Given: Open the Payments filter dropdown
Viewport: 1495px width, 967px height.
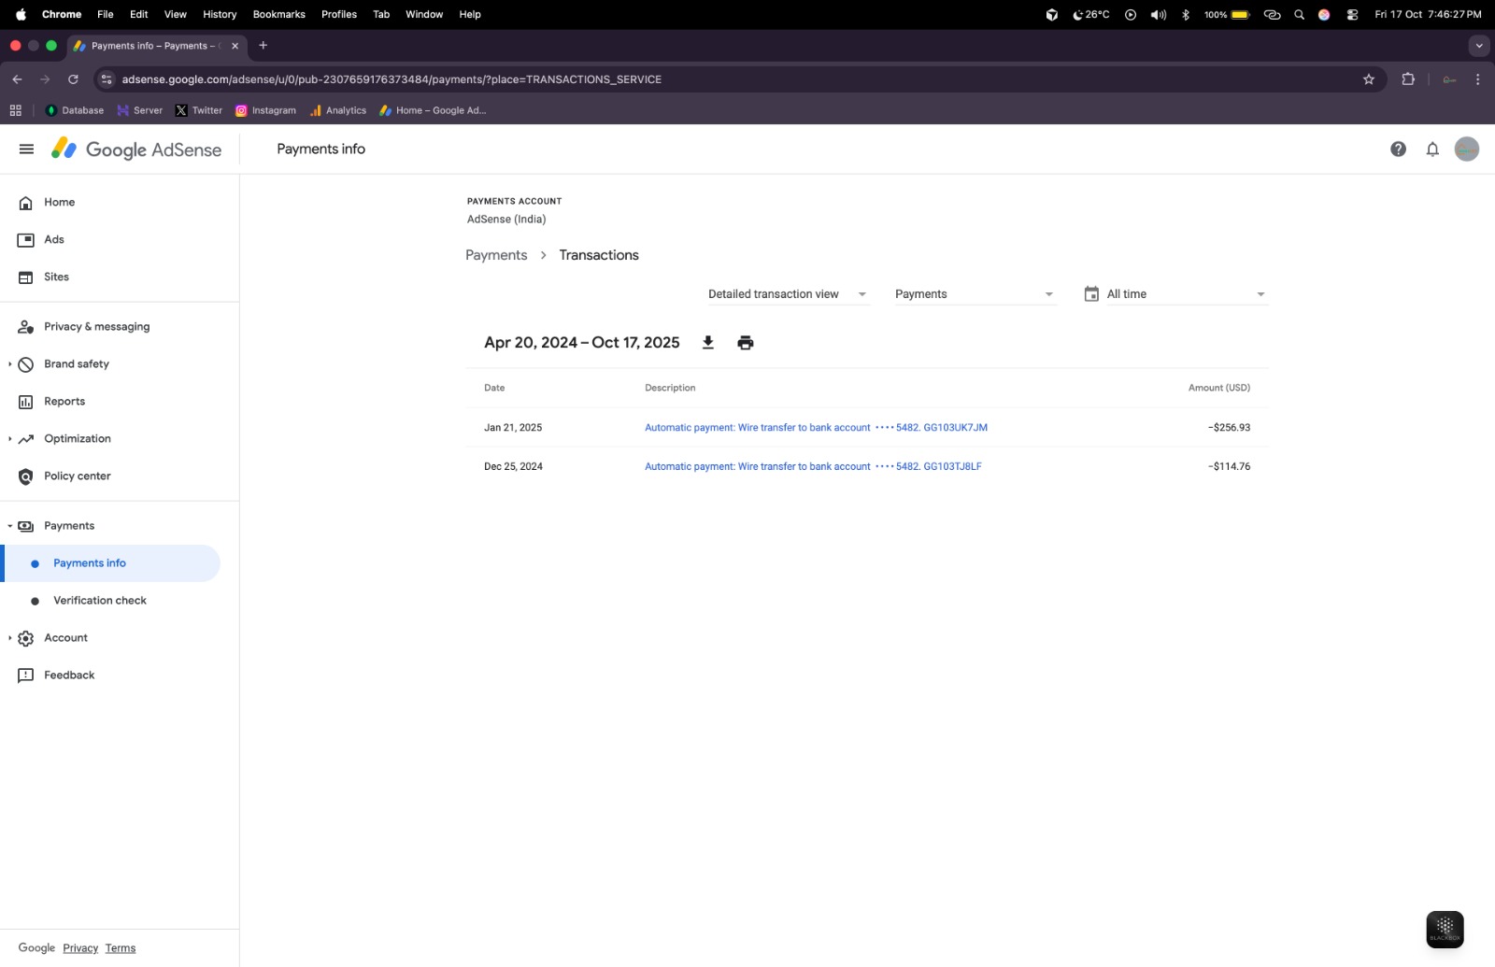Looking at the screenshot, I should (x=974, y=294).
